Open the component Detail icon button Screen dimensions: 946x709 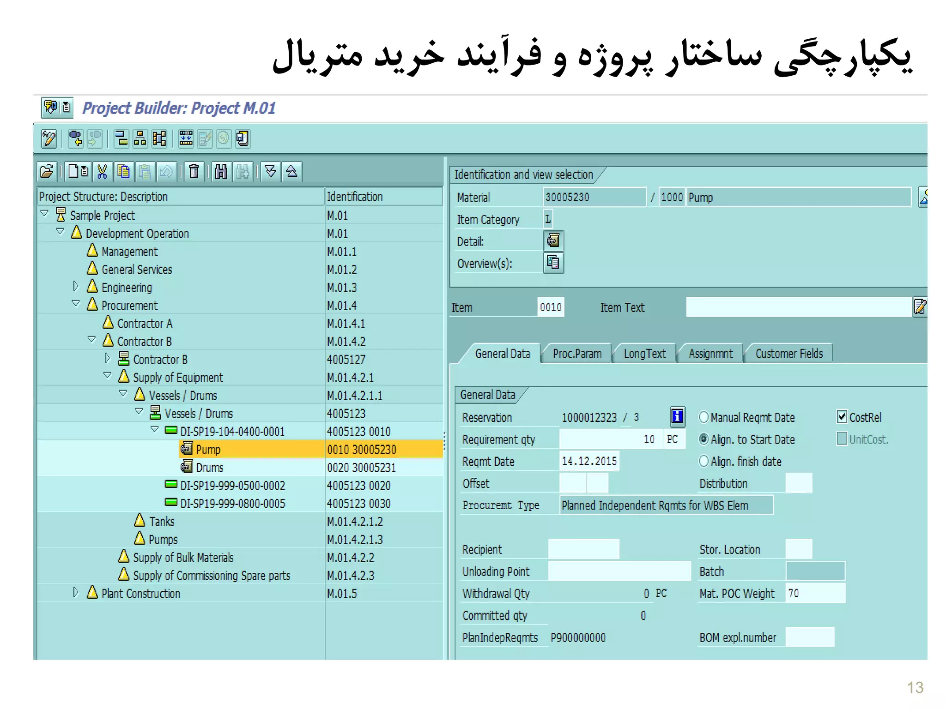(x=553, y=240)
